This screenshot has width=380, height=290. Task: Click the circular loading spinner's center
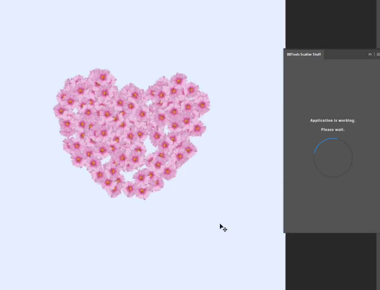point(333,158)
